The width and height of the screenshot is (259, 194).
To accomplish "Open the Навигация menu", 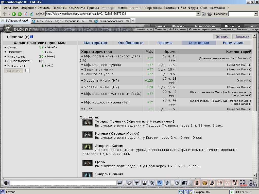I will point(171,8).
